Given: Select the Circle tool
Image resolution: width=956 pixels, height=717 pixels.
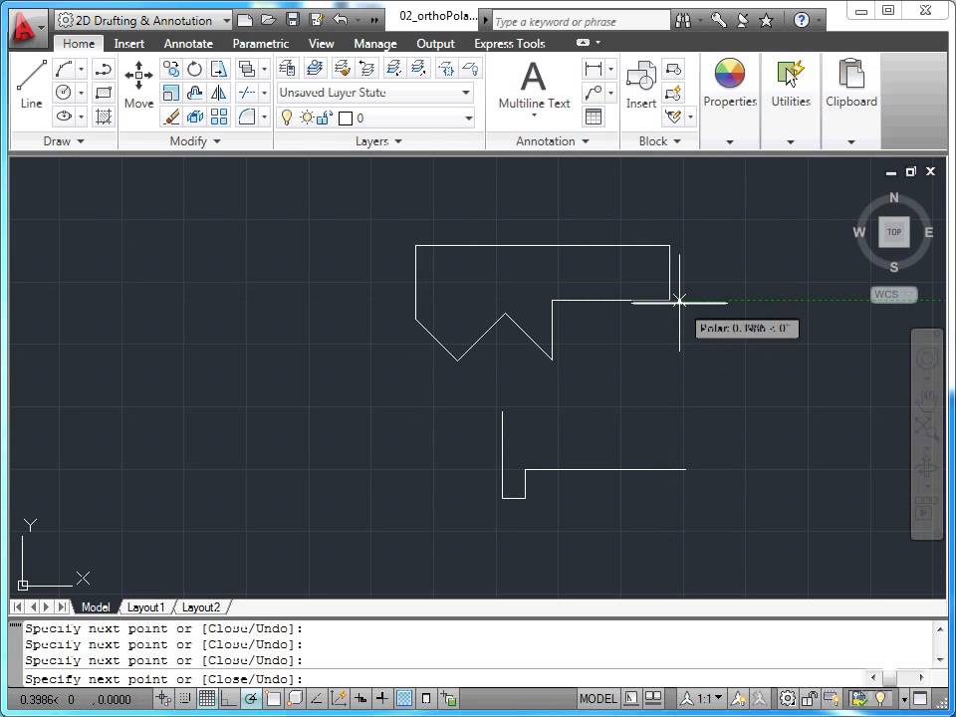Looking at the screenshot, I should pos(64,93).
